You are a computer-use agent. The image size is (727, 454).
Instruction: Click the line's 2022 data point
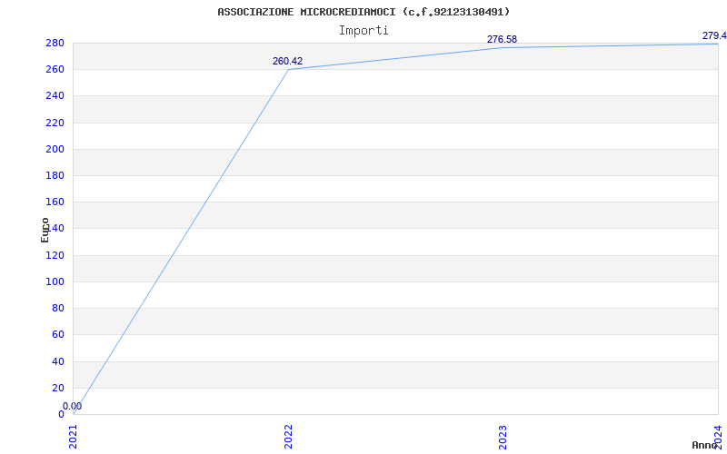tap(288, 70)
